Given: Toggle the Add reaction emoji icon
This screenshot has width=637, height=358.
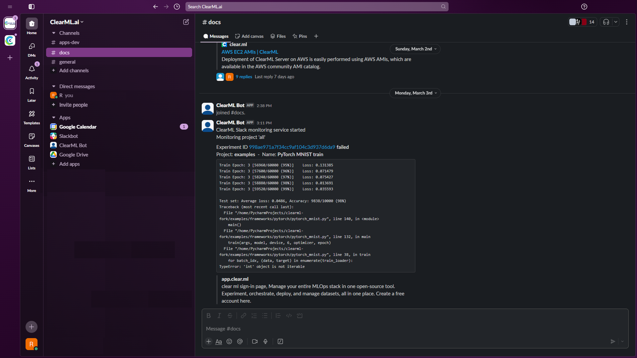Looking at the screenshot, I should point(229,341).
